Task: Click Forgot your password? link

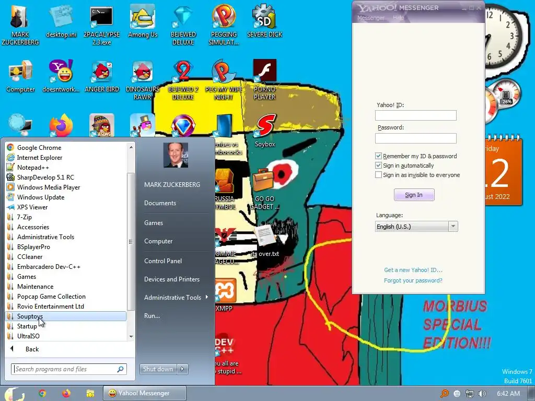Action: 413,280
